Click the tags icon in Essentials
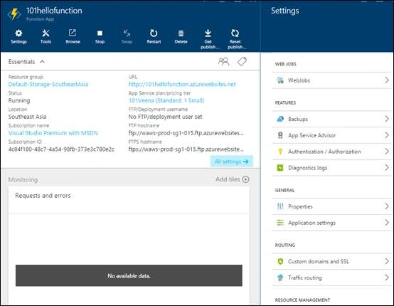394x306 pixels. 242,62
